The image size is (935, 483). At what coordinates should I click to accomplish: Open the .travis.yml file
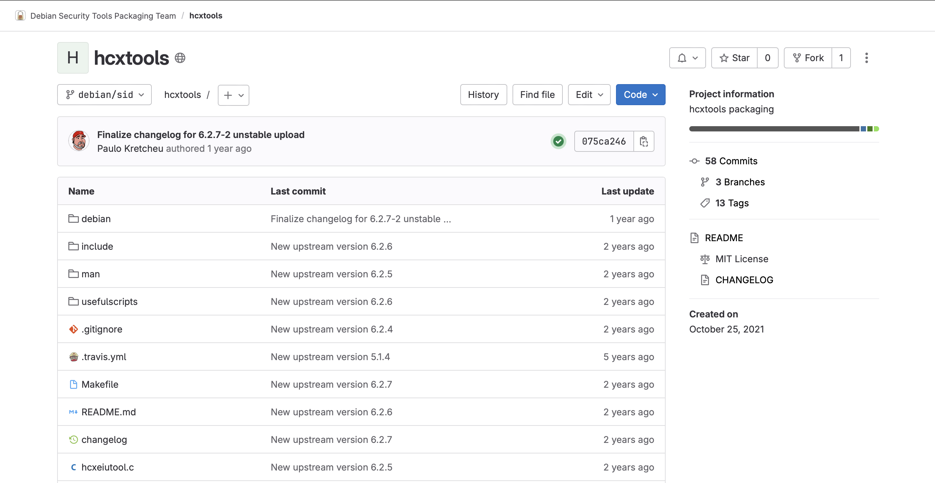[x=104, y=357]
